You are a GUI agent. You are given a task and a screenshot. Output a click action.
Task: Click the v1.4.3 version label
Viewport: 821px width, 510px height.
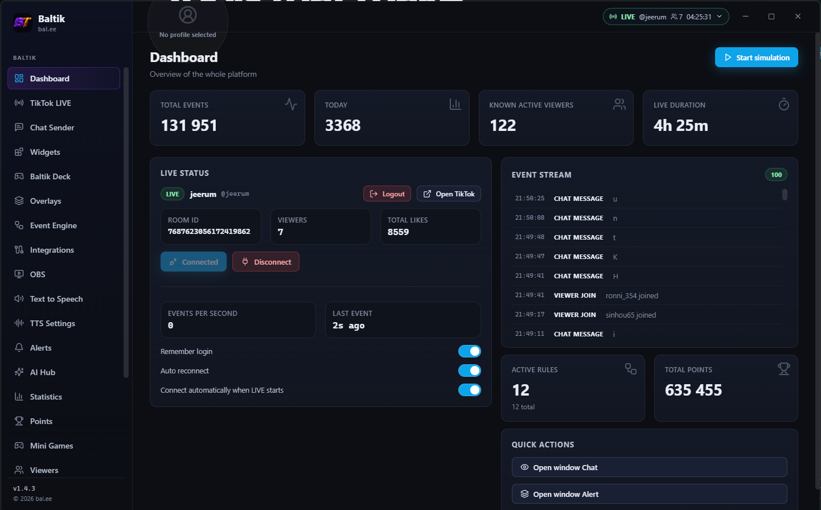24,488
